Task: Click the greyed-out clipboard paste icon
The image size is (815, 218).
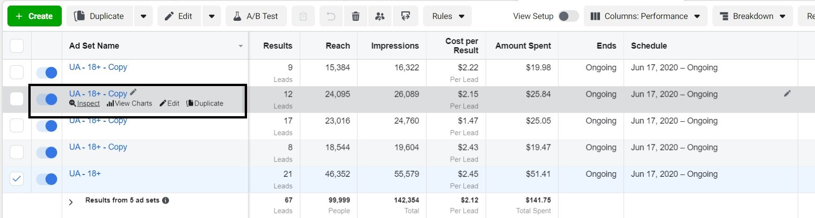Action: click(x=303, y=16)
